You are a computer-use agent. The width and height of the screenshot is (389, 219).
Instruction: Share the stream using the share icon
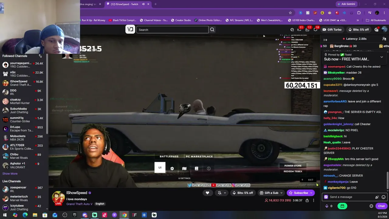tap(307, 200)
